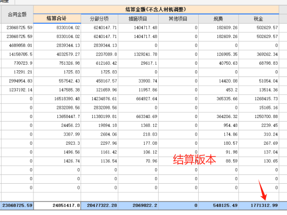
Task: Select cell with value 369262.34
Action: [259, 54]
